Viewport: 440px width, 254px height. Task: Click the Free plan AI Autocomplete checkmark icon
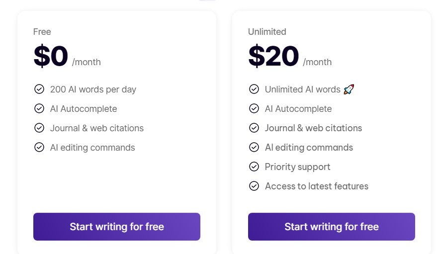pos(39,108)
